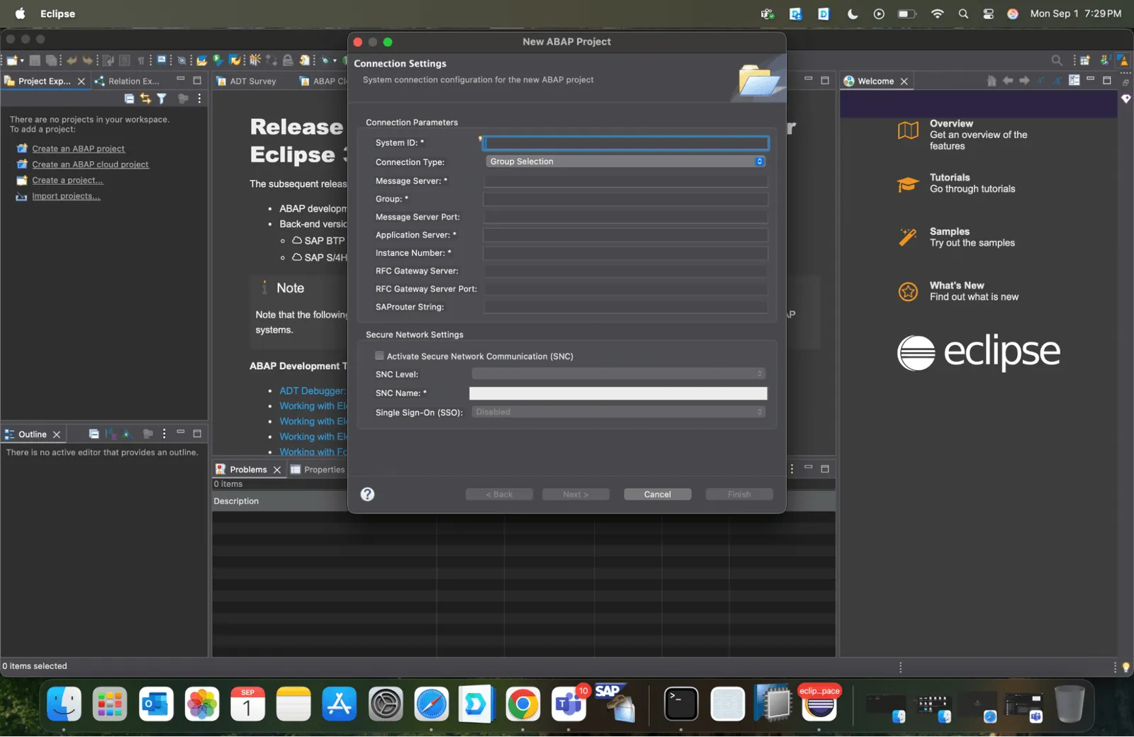Open the Eclipse menu in the menu bar

pyautogui.click(x=57, y=13)
